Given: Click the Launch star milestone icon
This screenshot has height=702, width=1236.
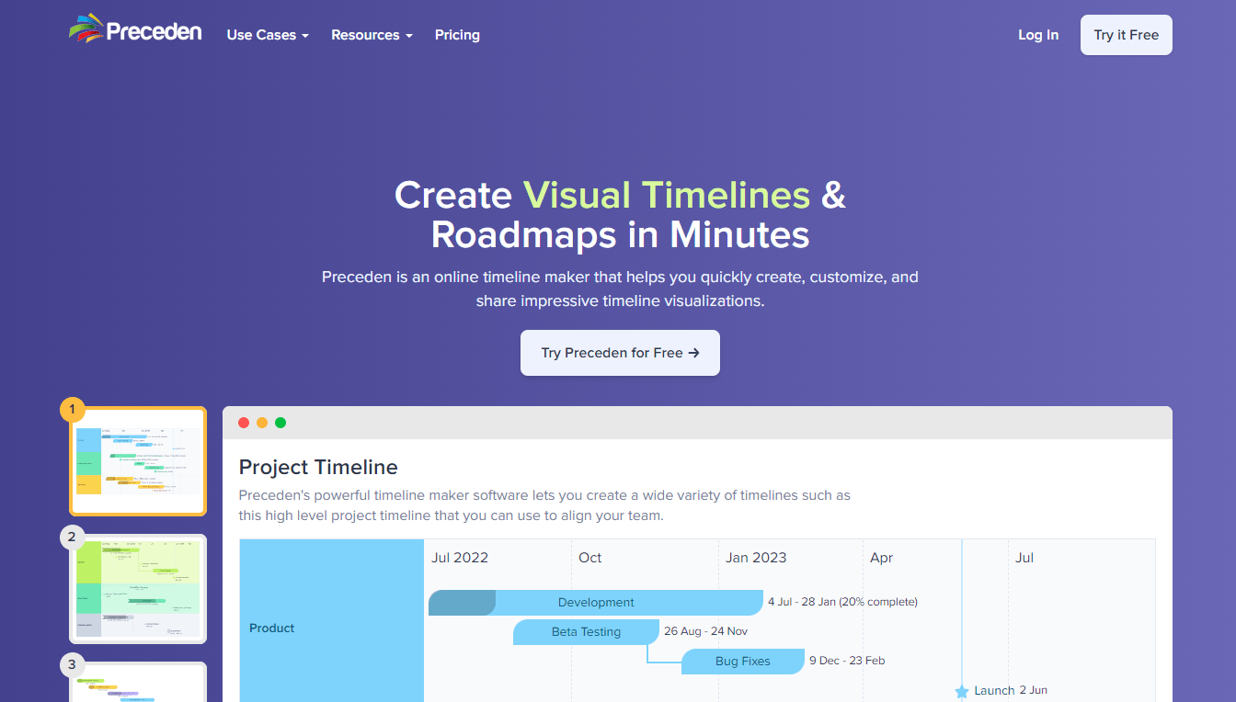Looking at the screenshot, I should tap(962, 691).
